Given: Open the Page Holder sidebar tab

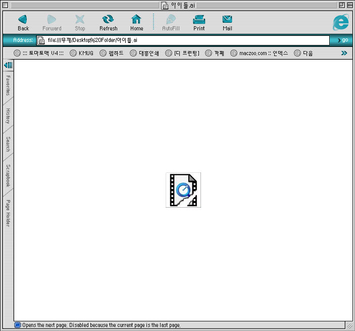Looking at the screenshot, I should (x=8, y=212).
